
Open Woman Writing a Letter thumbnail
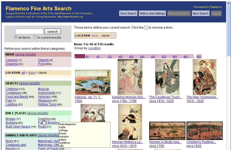[130, 122]
